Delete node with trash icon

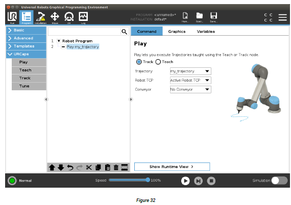[x=116, y=167]
